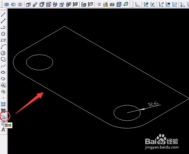Select the Revision Cloud tool
The image size is (189, 154).
tap(3, 59)
